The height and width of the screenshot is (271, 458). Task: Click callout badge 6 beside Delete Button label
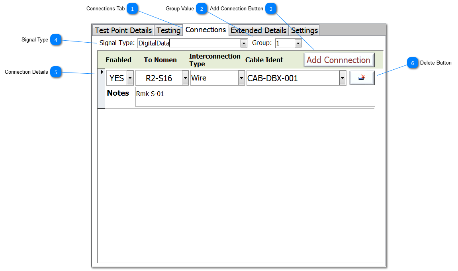pos(413,63)
